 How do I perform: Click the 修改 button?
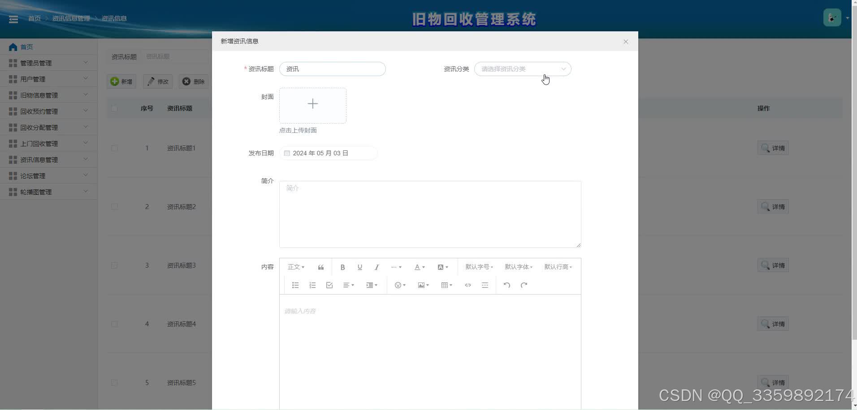tap(158, 81)
